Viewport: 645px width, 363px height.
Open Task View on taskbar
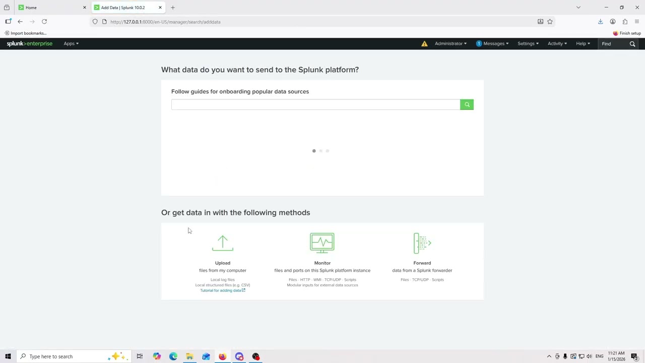140,356
